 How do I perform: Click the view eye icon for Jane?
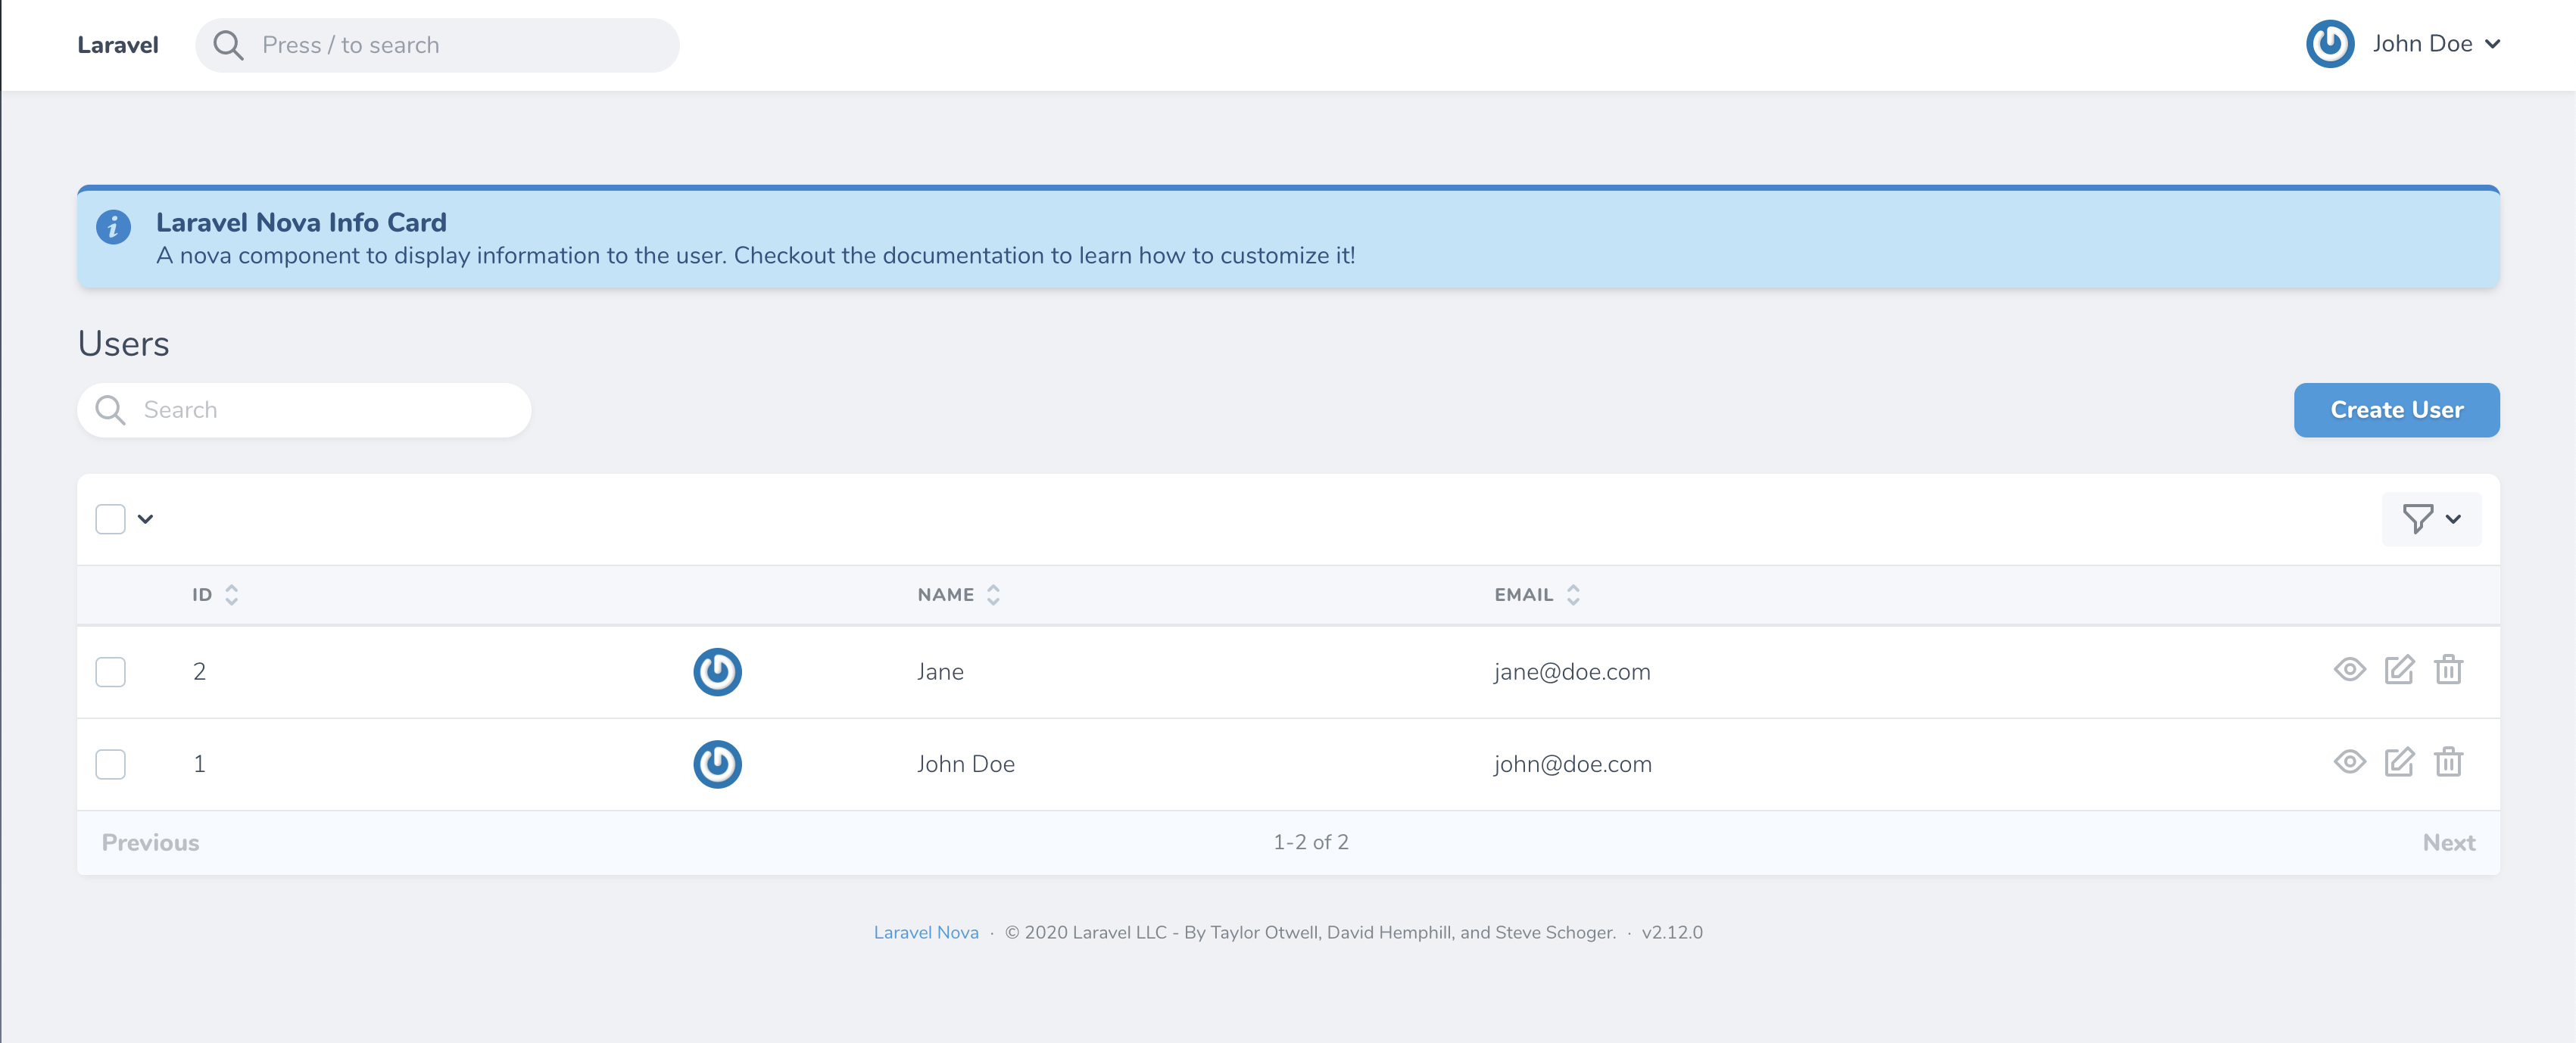pos(2349,669)
